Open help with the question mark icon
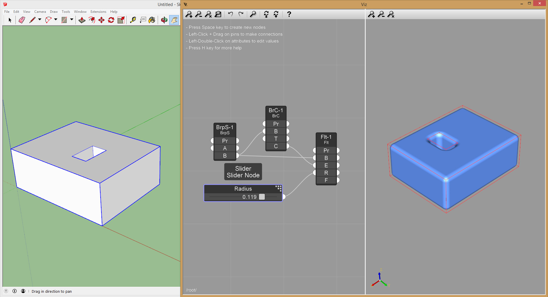The height and width of the screenshot is (297, 548). [289, 14]
